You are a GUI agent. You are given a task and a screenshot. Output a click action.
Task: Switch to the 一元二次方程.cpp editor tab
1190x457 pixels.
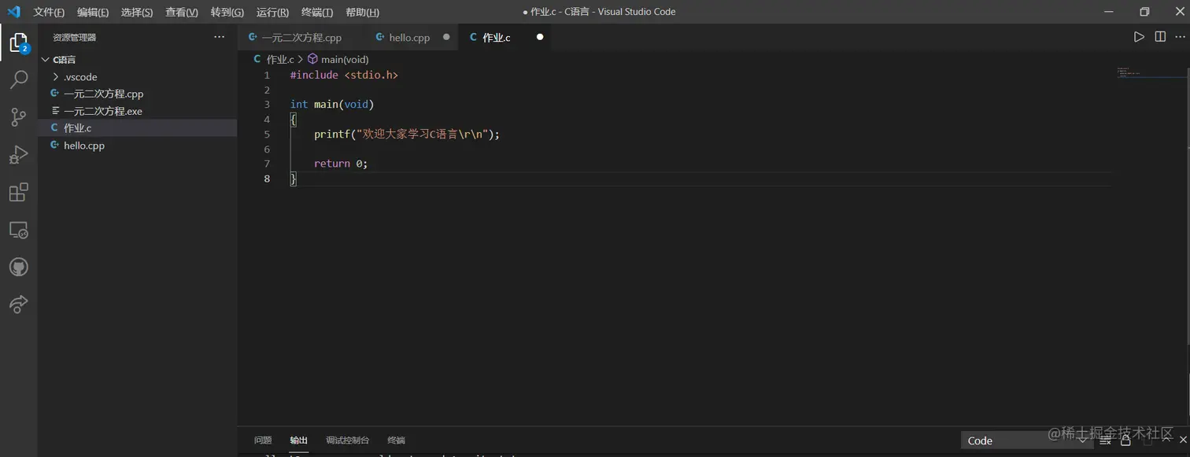301,38
